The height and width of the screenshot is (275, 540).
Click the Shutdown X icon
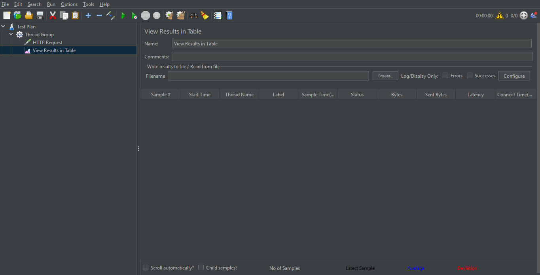coord(157,15)
